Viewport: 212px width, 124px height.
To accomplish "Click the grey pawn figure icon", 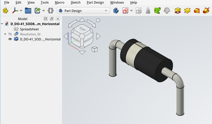I will pyautogui.click(x=148, y=11).
